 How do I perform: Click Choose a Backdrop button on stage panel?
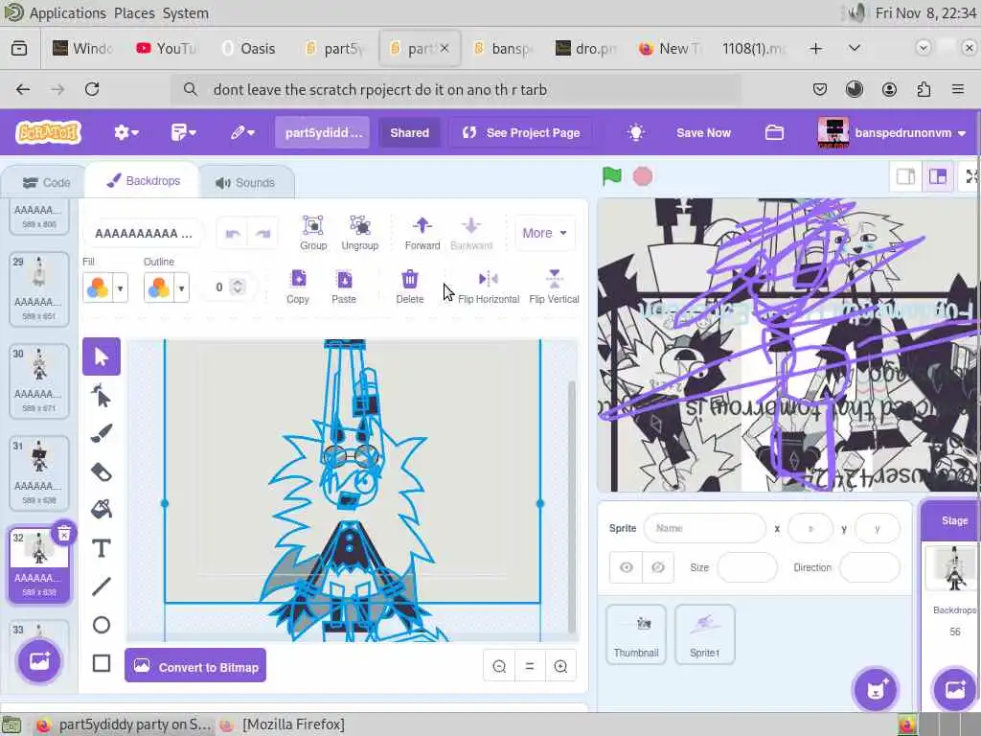(x=955, y=690)
